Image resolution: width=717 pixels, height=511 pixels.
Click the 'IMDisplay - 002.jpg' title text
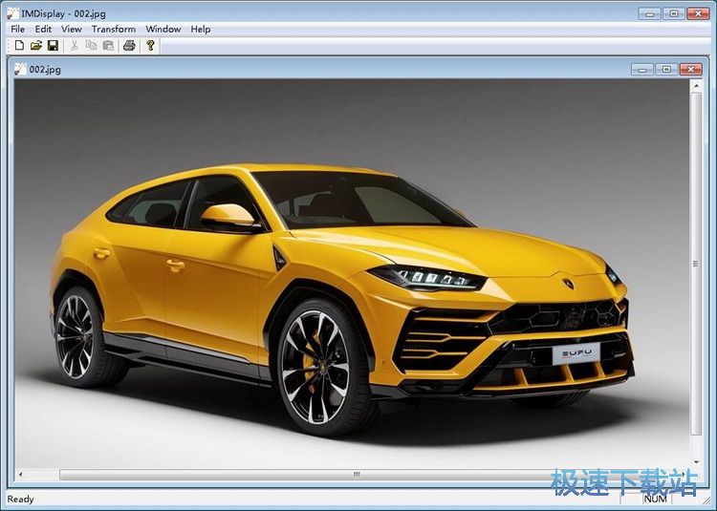pyautogui.click(x=63, y=13)
